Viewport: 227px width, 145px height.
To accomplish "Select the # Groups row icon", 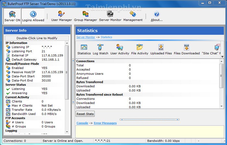I will coord(8,127).
